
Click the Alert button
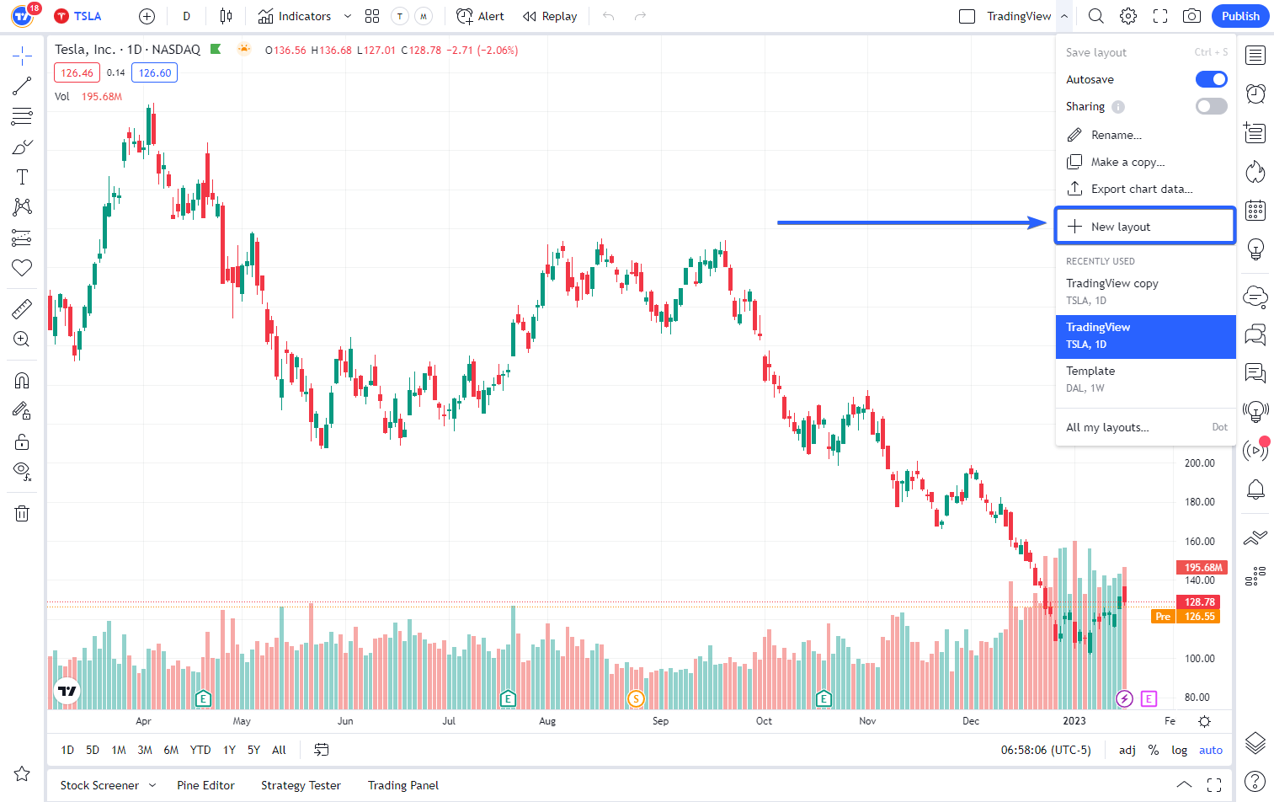(480, 16)
